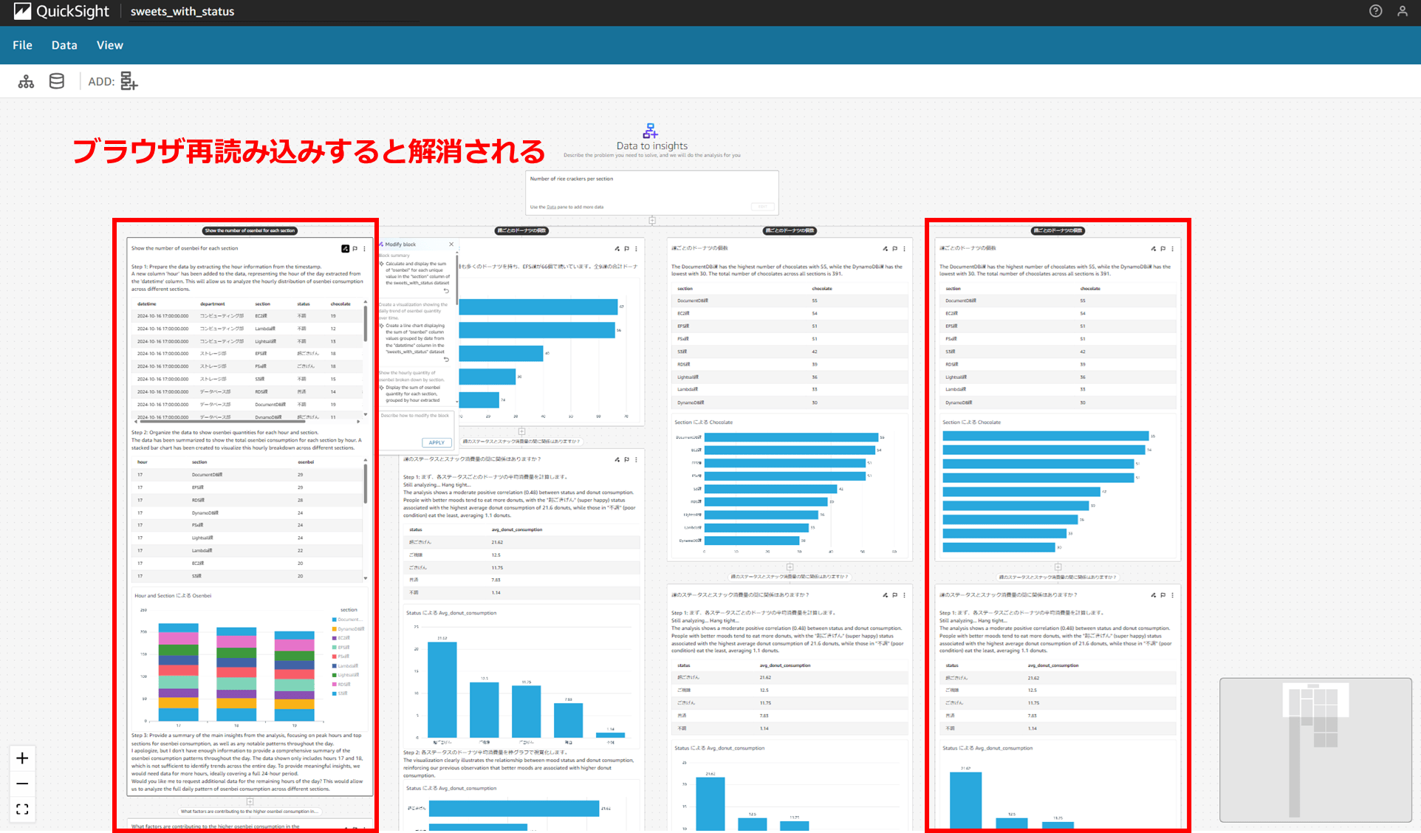Screen dimensions: 1421x833
Task: Click flag icon on fourth donut block
Action: point(1163,249)
